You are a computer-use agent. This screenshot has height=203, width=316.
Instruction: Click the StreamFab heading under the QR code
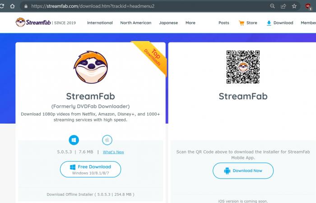pyautogui.click(x=243, y=96)
